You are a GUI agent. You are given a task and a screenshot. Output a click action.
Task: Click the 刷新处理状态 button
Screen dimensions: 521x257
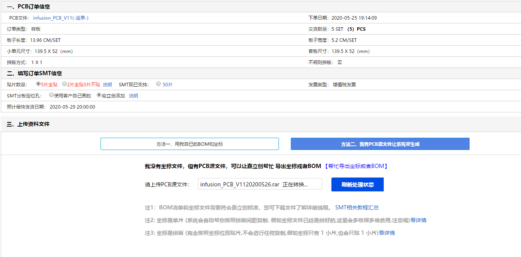358,185
